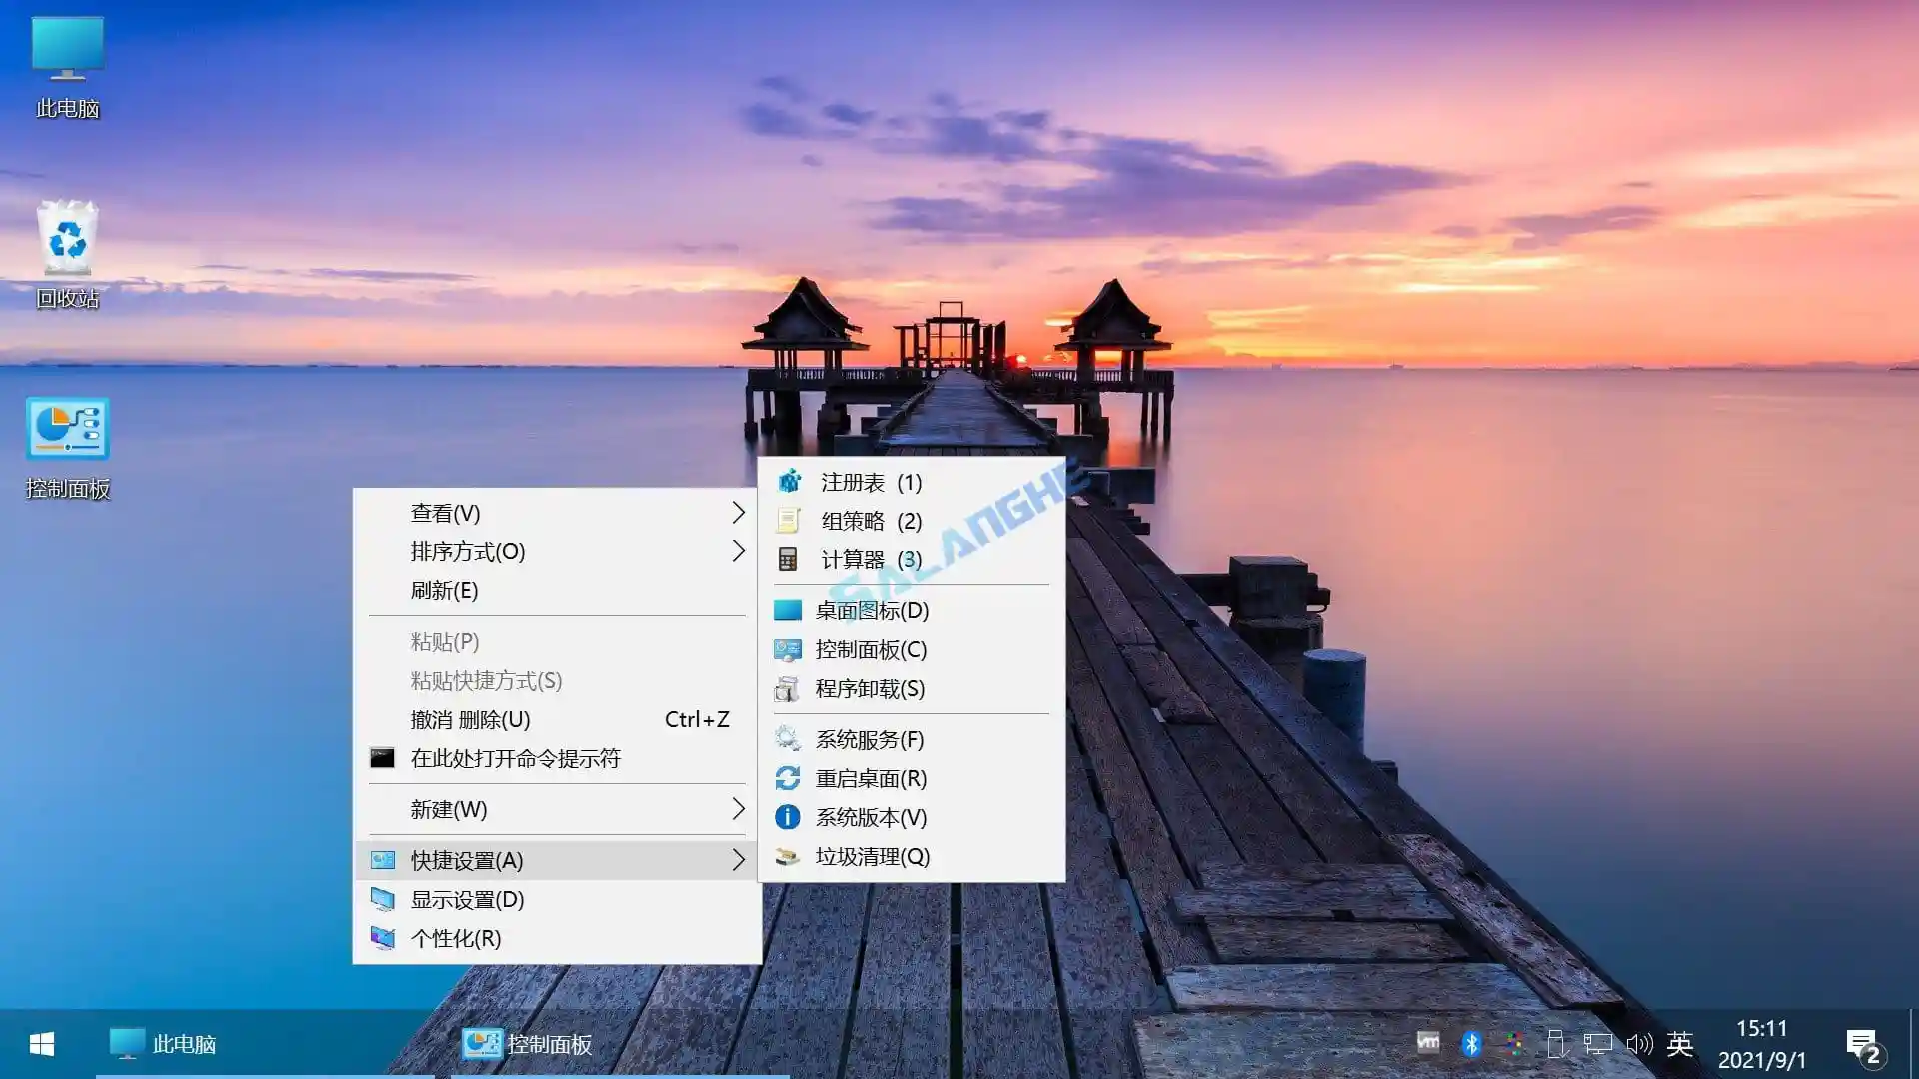Click the 组策略 (2) notepad icon
The image size is (1919, 1079).
pyautogui.click(x=789, y=521)
